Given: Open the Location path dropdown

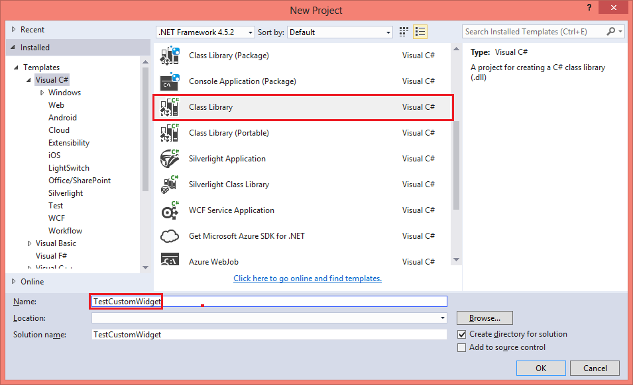Looking at the screenshot, I should pos(443,318).
